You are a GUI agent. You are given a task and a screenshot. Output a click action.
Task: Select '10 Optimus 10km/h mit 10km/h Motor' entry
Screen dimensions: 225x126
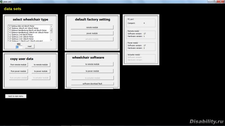click(24, 28)
